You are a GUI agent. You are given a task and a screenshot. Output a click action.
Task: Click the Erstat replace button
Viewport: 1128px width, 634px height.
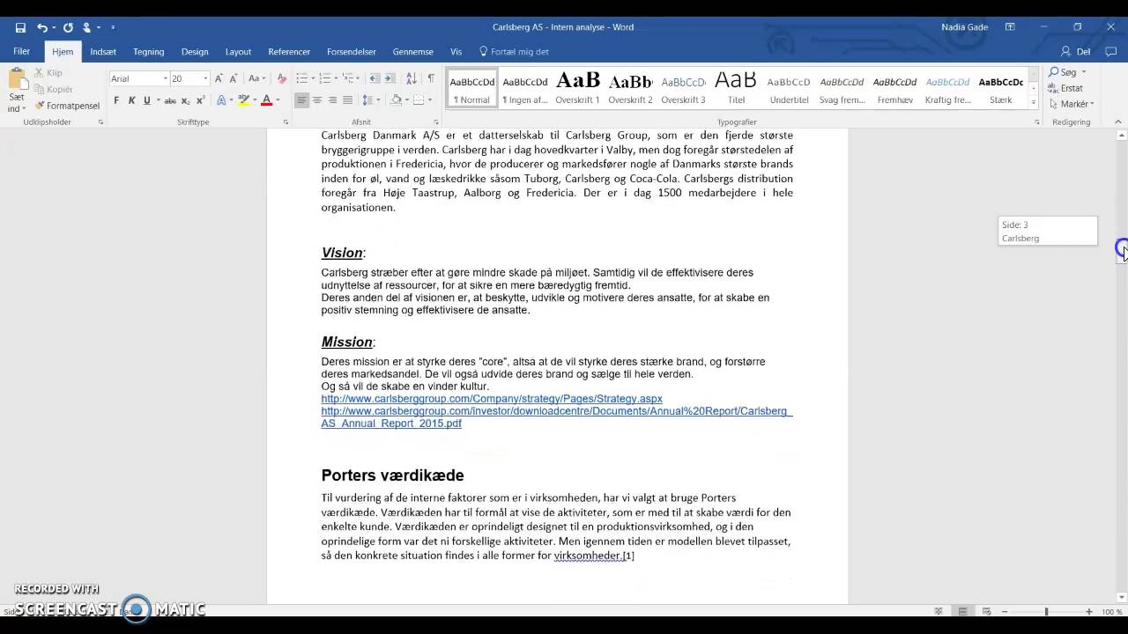tap(1066, 88)
